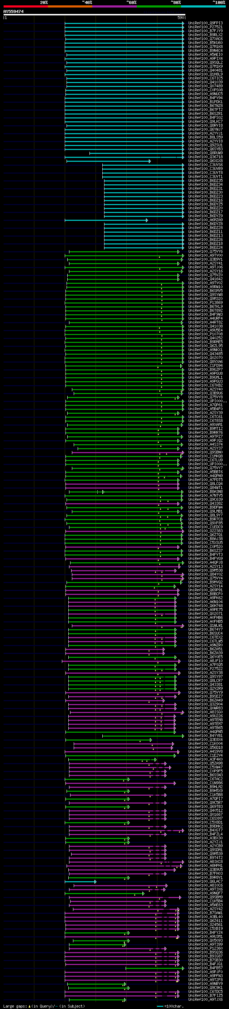This screenshot has width=229, height=1009.
Task: Click hit label UniRef100_C6TIC5
Action: (205, 78)
